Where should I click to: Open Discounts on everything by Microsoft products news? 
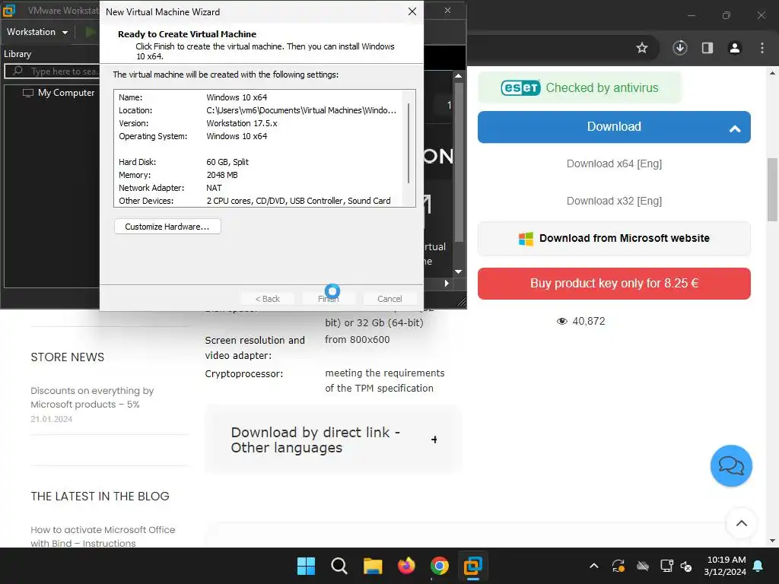pos(92,397)
